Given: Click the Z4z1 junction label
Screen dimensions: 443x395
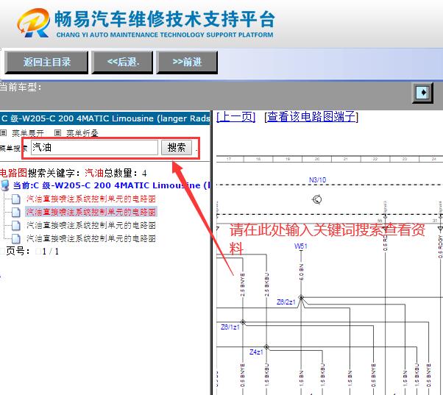Looking at the screenshot, I should (x=256, y=352).
